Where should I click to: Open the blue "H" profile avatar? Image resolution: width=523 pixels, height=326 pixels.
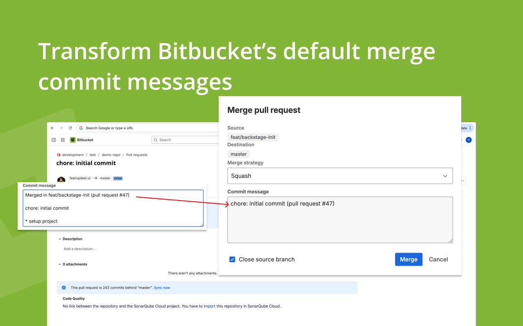(468, 140)
